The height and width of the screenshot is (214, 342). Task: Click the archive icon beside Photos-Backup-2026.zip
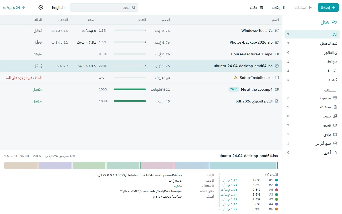click(x=277, y=42)
